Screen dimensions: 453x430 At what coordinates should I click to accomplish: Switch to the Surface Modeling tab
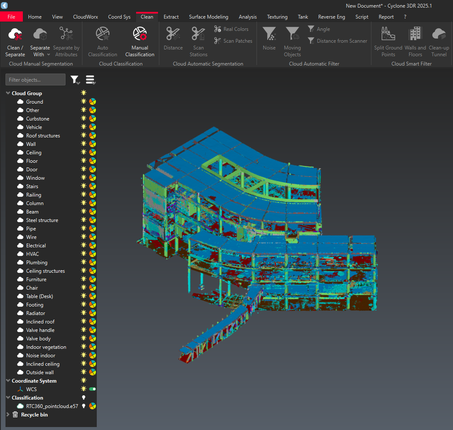coord(208,17)
